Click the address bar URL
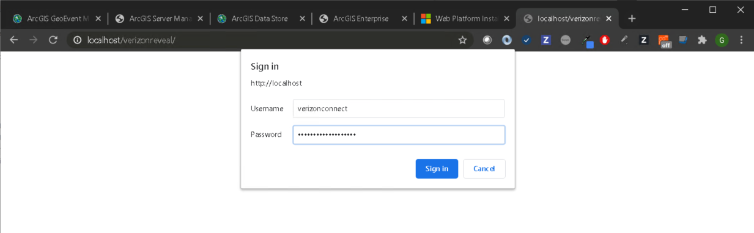754x233 pixels. [x=131, y=40]
